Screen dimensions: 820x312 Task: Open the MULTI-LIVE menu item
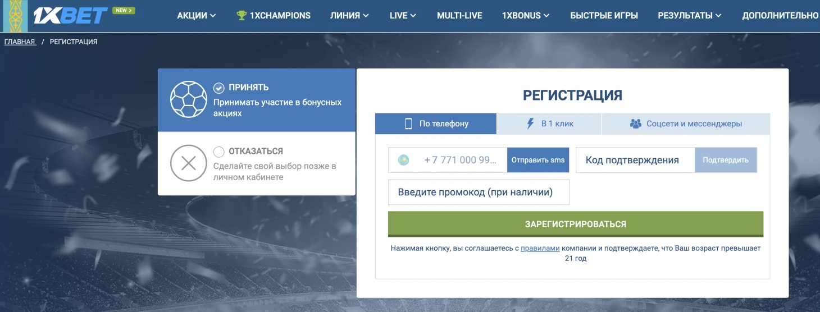pyautogui.click(x=459, y=16)
